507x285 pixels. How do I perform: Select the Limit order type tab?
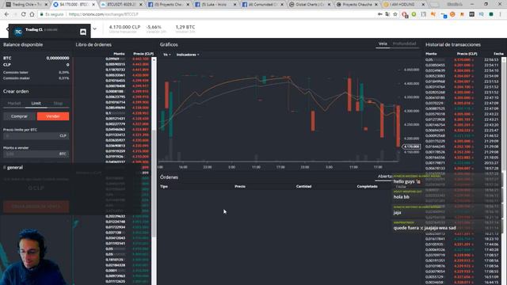pos(36,104)
